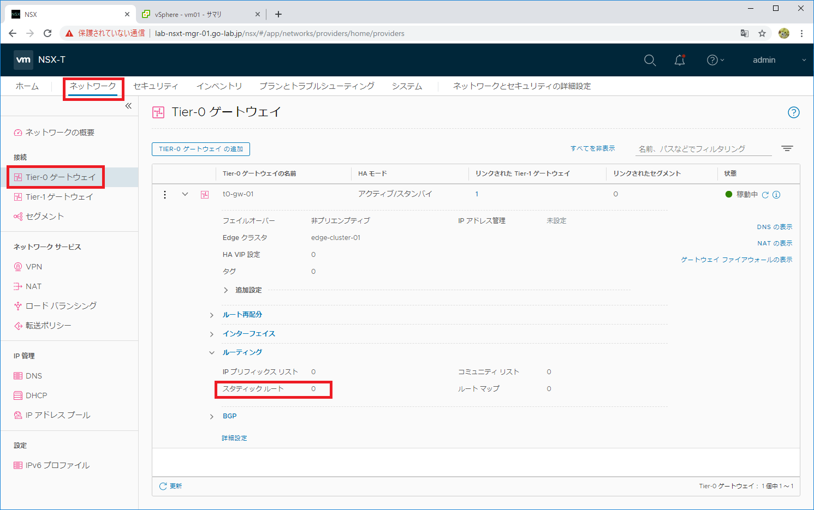Select Tier-1 ゲートウェイ in sidebar
The width and height of the screenshot is (814, 510).
(59, 197)
